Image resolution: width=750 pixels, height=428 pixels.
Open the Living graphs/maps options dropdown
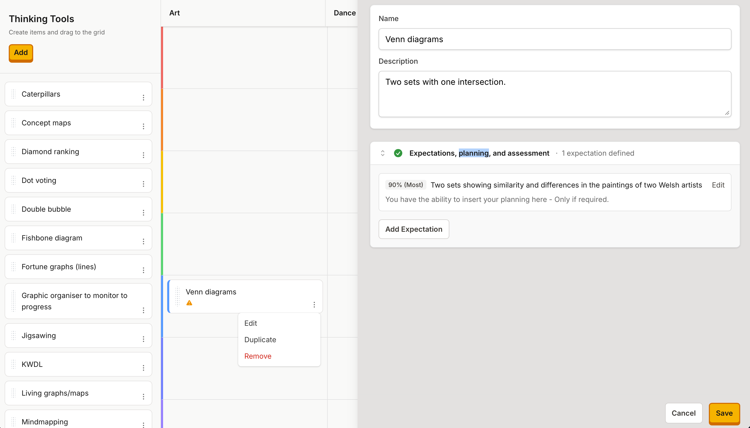coord(143,397)
